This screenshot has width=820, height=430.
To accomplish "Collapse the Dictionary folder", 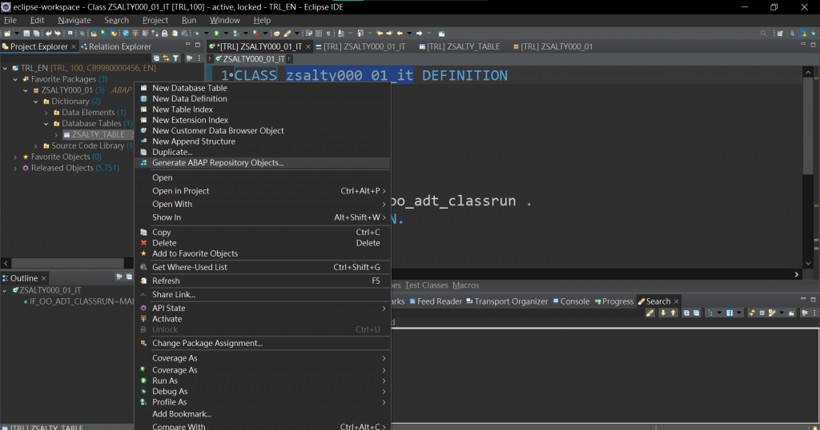I will 36,102.
